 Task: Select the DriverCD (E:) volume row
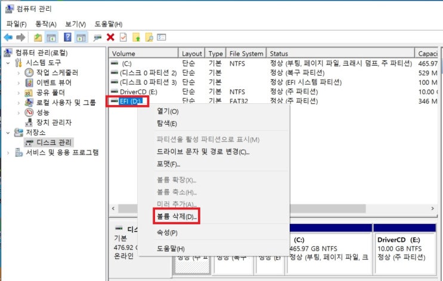pos(274,92)
